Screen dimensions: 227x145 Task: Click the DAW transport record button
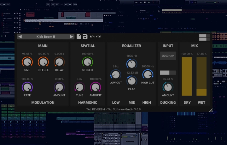(153, 2)
